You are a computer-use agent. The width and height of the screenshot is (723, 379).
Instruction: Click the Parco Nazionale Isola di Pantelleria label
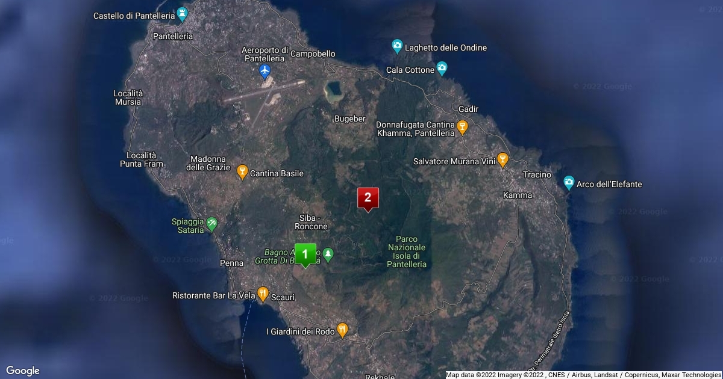coord(407,251)
